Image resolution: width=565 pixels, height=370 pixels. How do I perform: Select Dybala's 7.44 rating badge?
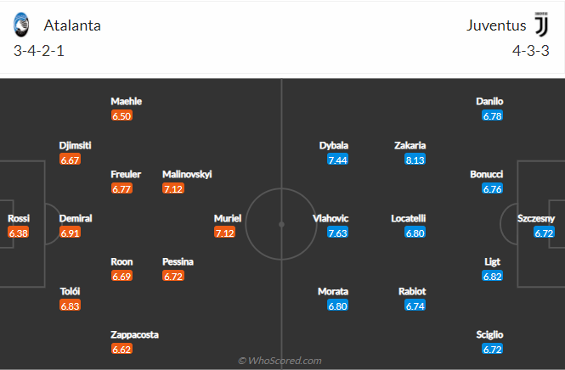point(337,160)
